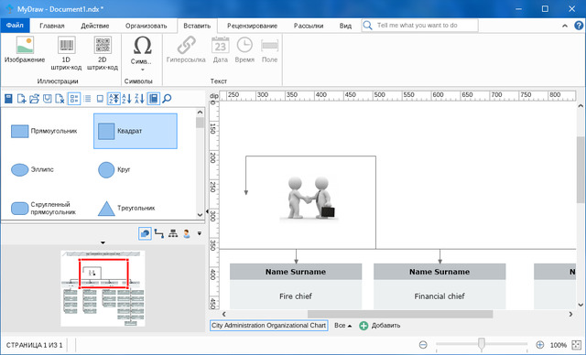
Task: Collapse the pan-zoom panel with black triangle
Action: (x=103, y=243)
